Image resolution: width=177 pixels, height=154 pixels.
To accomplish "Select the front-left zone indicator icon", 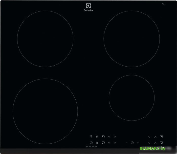I will pos(103,143).
